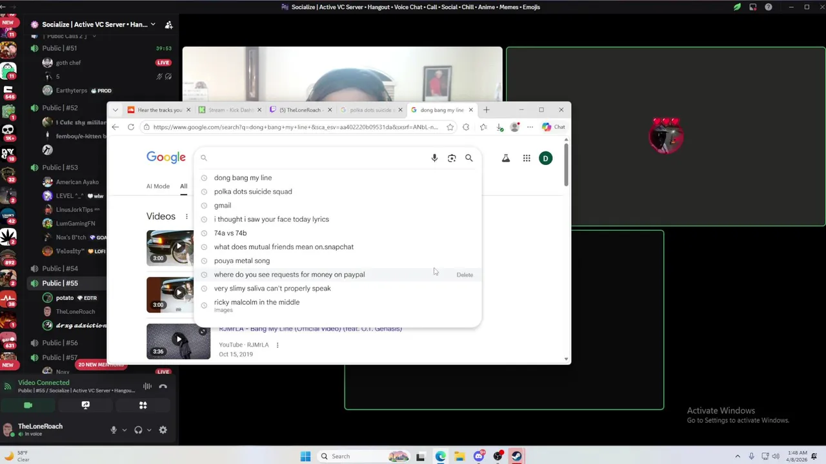Mute the Discord microphone
826x464 pixels.
114,430
